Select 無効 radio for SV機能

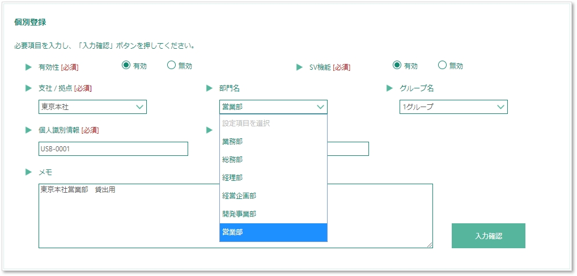point(442,66)
